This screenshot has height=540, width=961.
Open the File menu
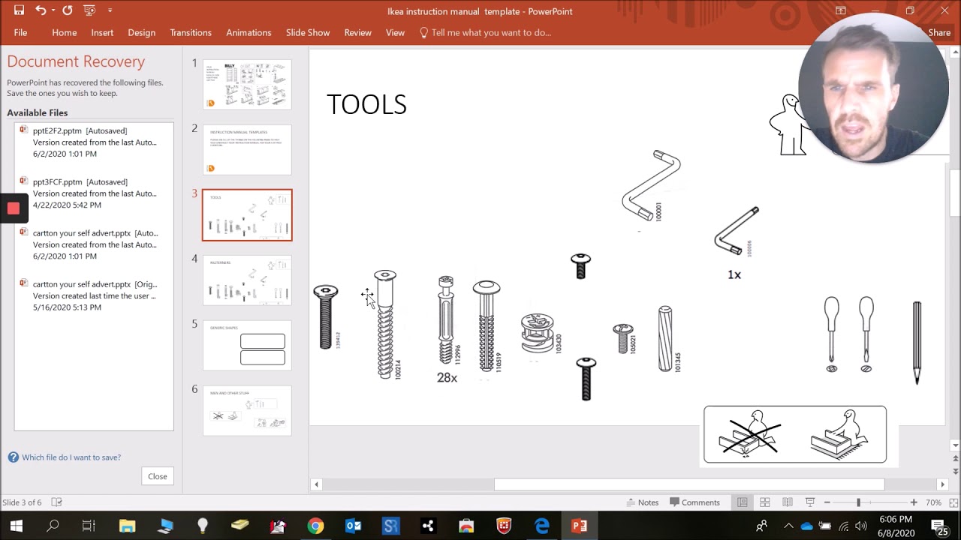pyautogui.click(x=20, y=32)
